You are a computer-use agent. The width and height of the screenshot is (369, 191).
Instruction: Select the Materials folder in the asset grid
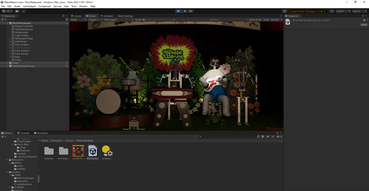click(49, 152)
